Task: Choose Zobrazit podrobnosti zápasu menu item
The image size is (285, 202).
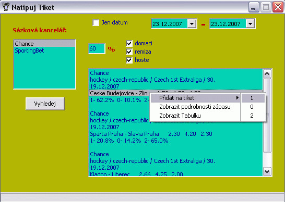Action: 195,107
